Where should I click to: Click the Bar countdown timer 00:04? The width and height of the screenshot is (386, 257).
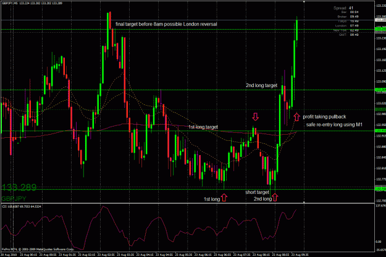pos(354,12)
